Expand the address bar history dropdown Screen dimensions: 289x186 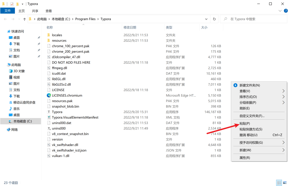[207, 19]
